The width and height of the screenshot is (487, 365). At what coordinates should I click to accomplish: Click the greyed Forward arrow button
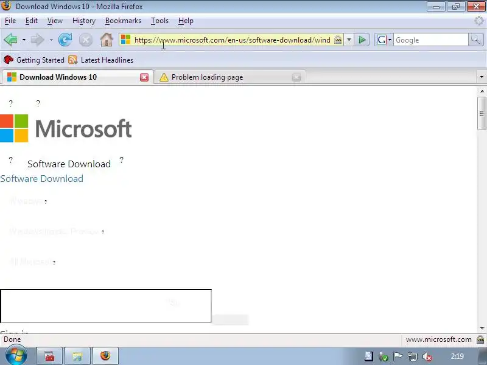(x=38, y=40)
